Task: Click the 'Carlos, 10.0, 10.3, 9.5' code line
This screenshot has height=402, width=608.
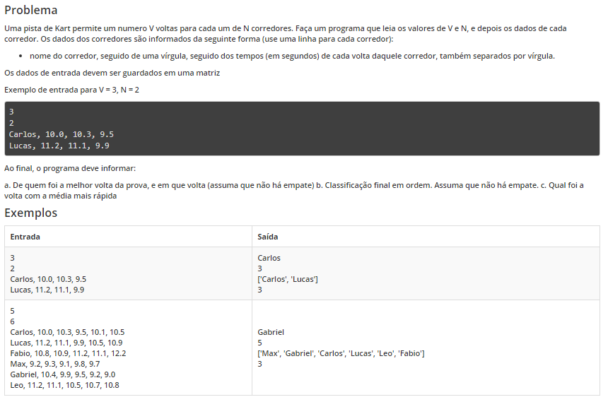Action: click(x=62, y=134)
